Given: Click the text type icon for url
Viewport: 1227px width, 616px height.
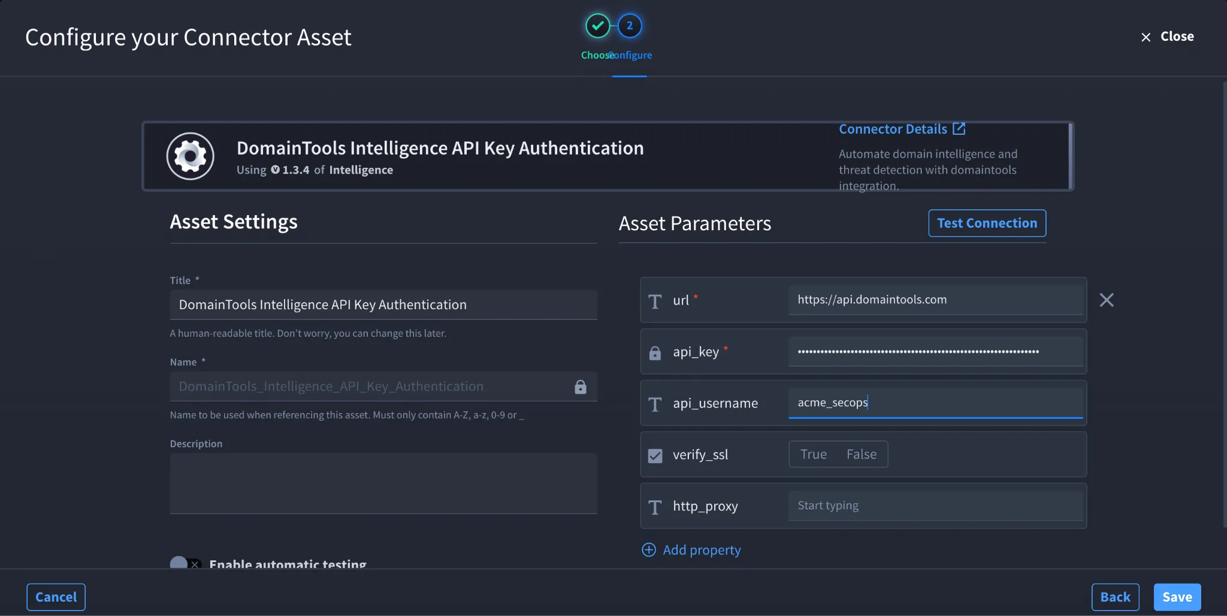Looking at the screenshot, I should coord(655,301).
